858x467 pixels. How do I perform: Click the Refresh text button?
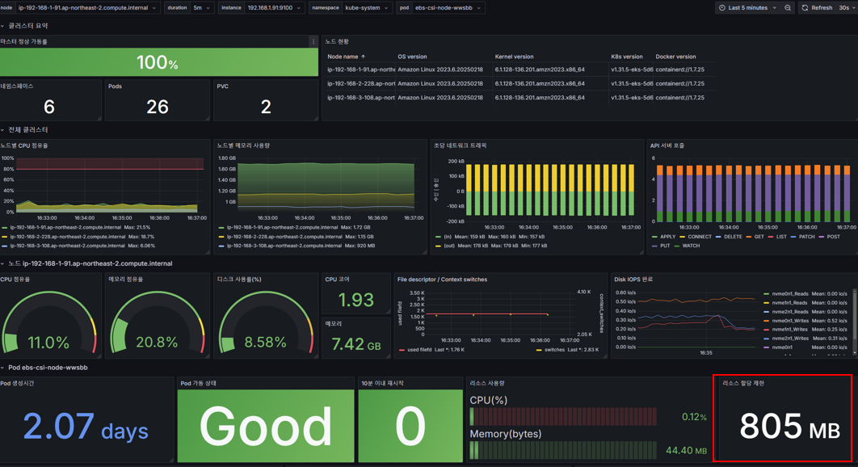tap(822, 7)
